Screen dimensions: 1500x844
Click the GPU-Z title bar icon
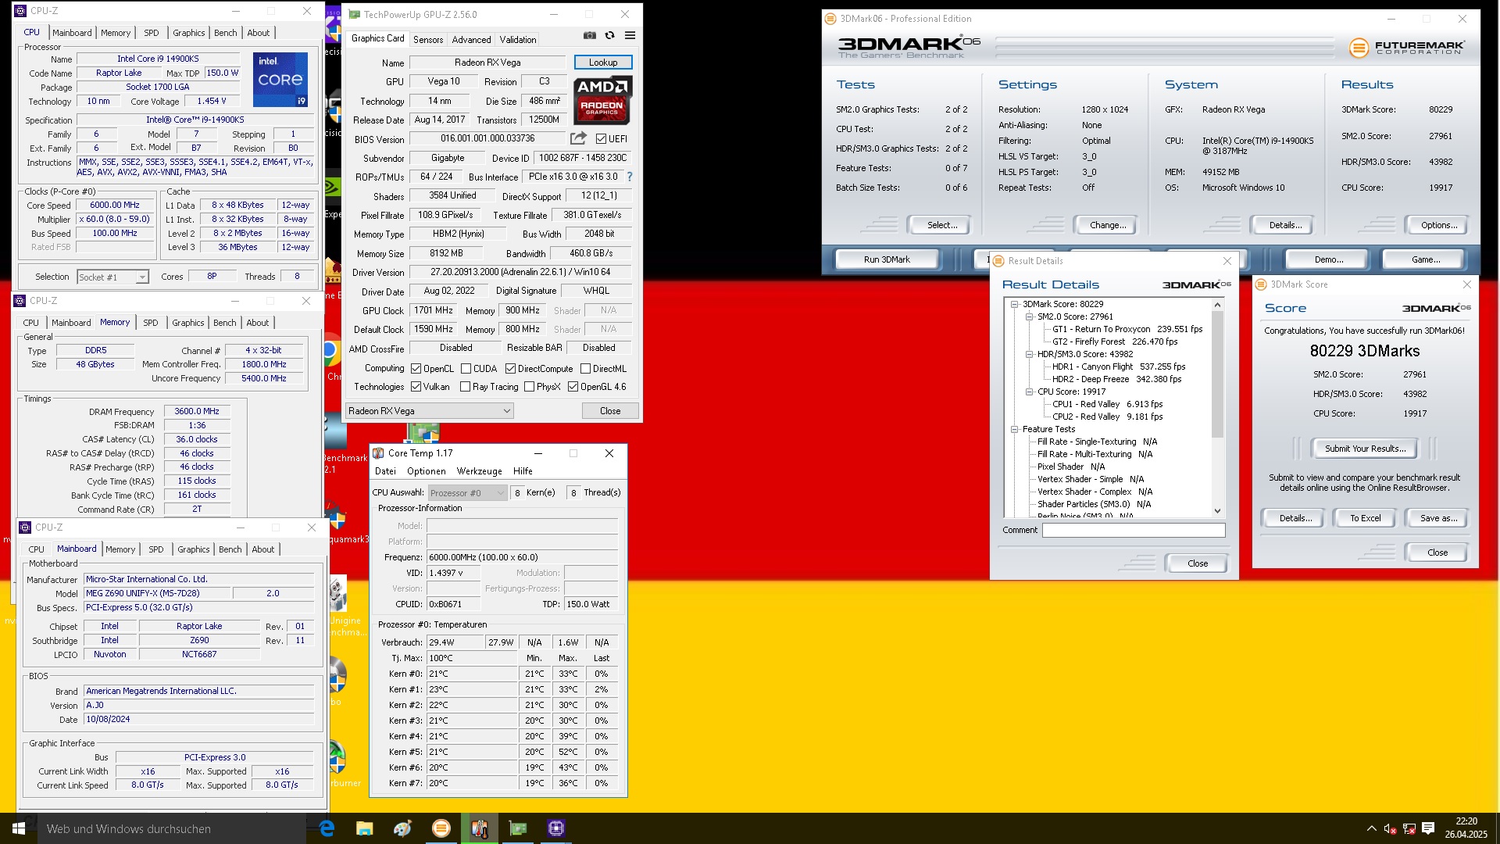(355, 15)
